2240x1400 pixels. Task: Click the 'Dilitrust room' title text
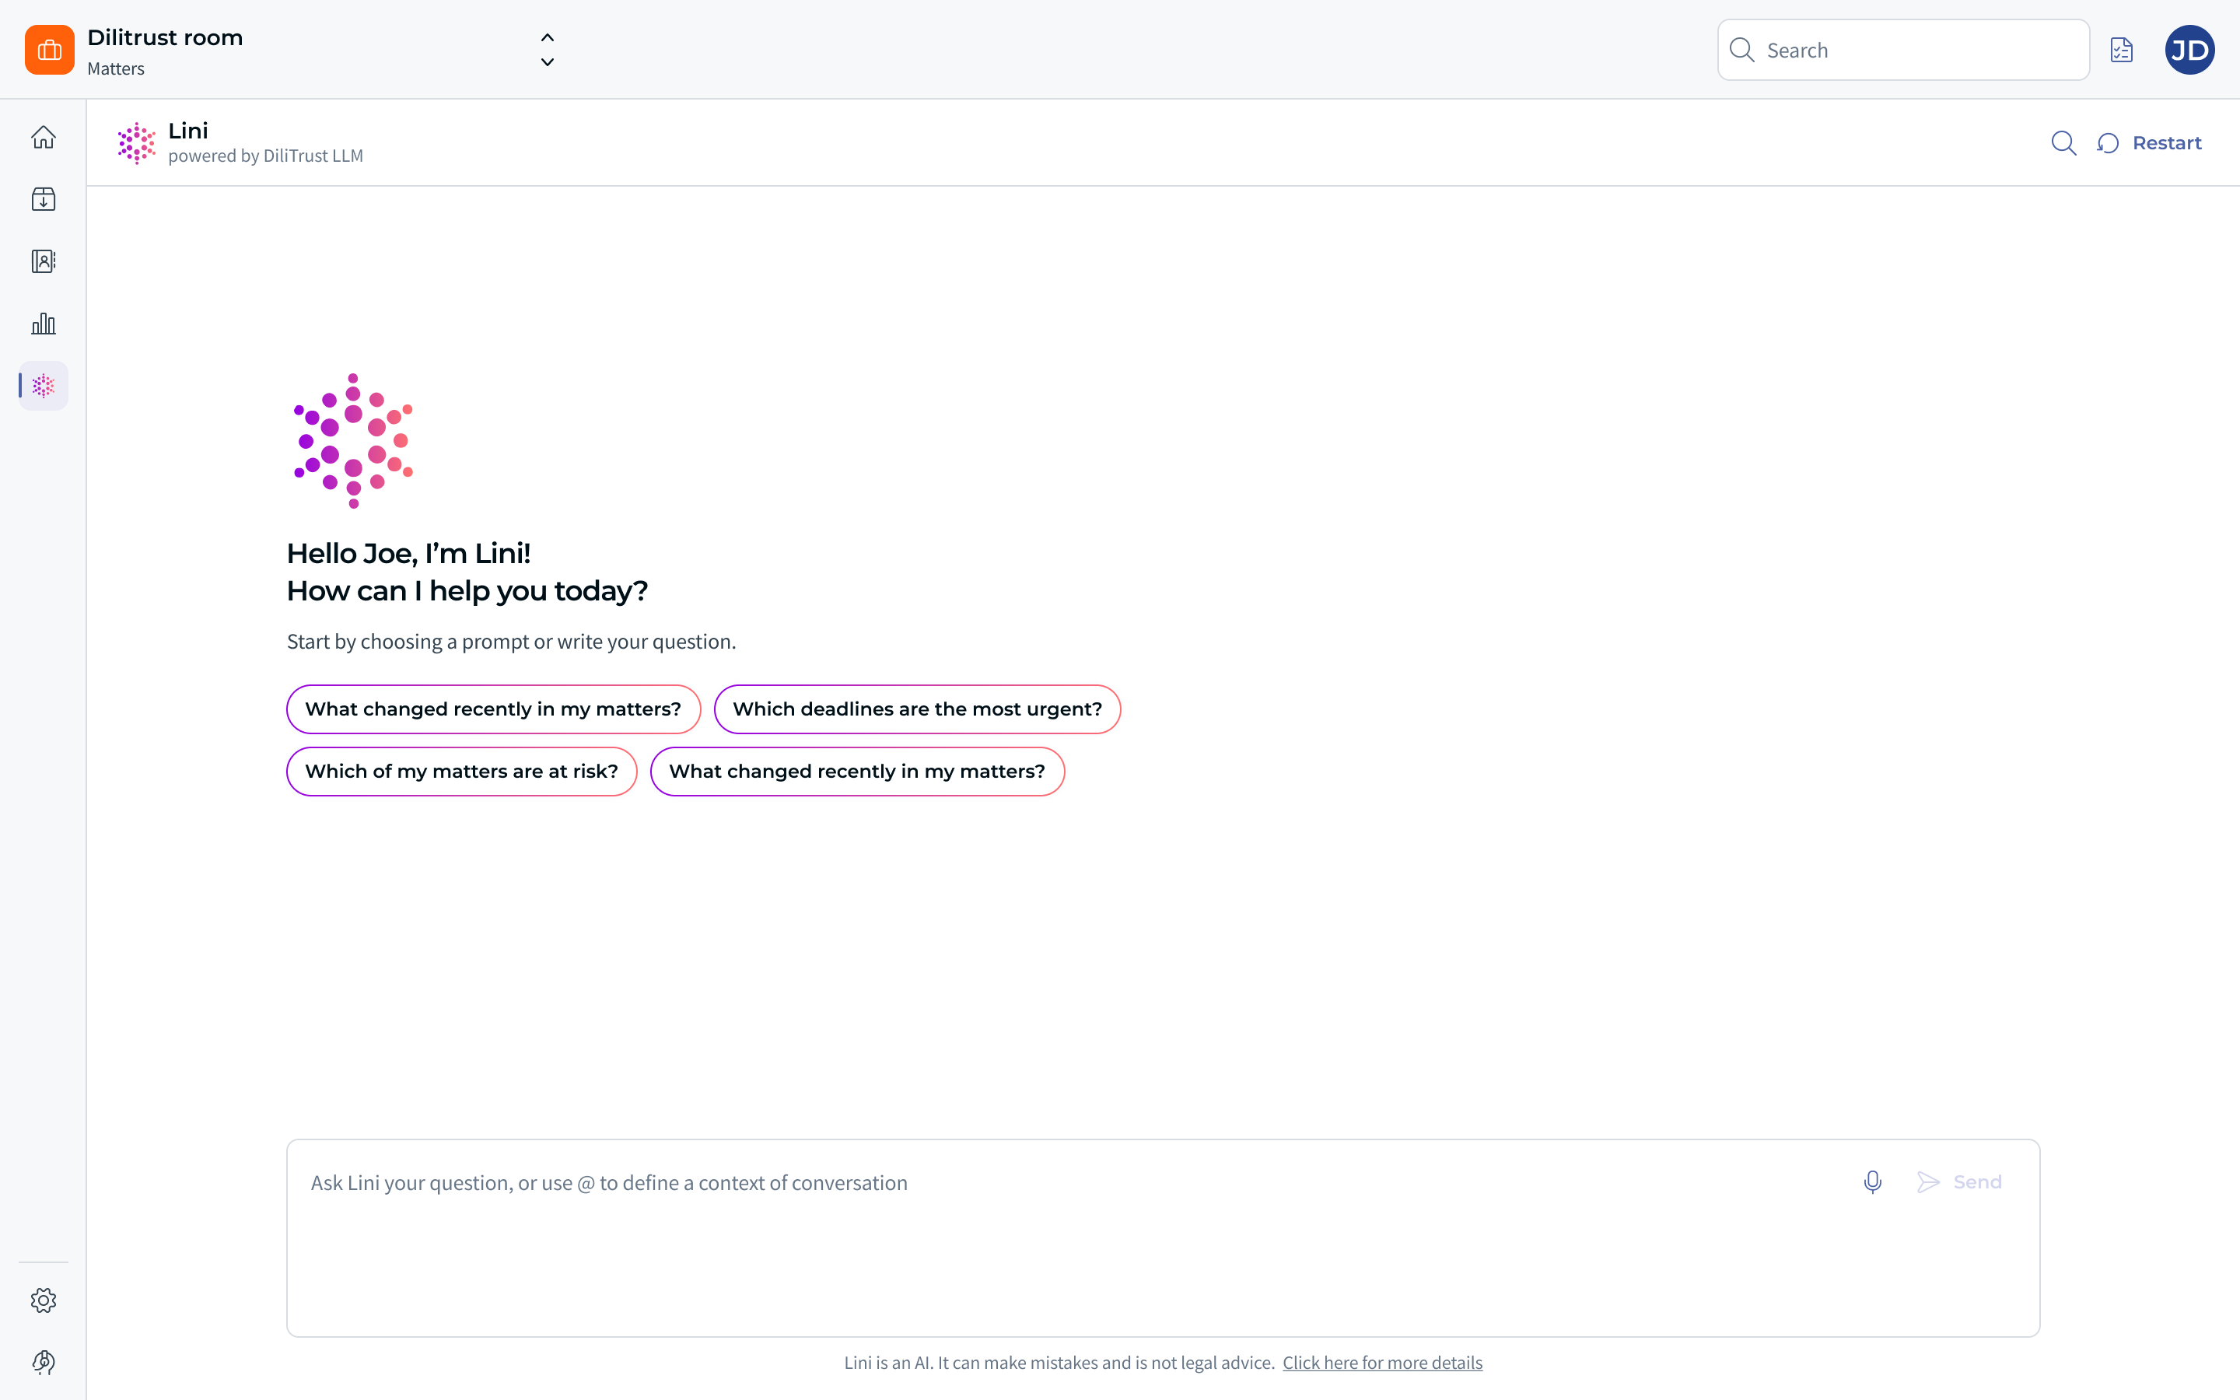point(165,38)
